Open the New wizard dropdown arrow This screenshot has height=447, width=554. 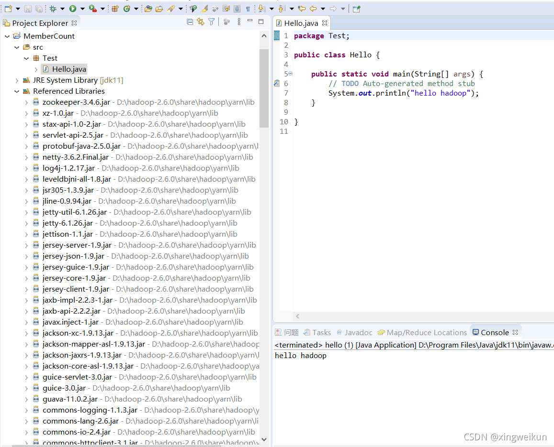(18, 9)
